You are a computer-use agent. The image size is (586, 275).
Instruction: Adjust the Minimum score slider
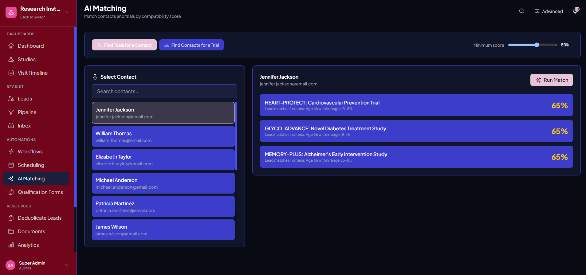point(532,45)
